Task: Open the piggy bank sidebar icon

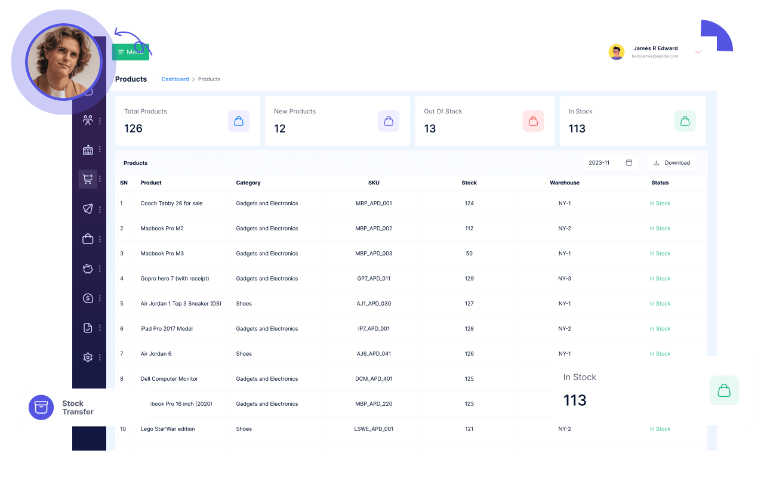Action: click(88, 269)
